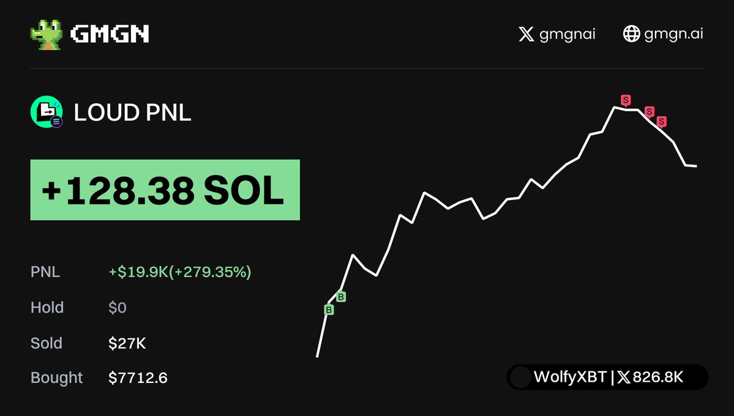Screen dimensions: 734x416
Task: Click the LOUD PNL title text
Action: pos(132,113)
